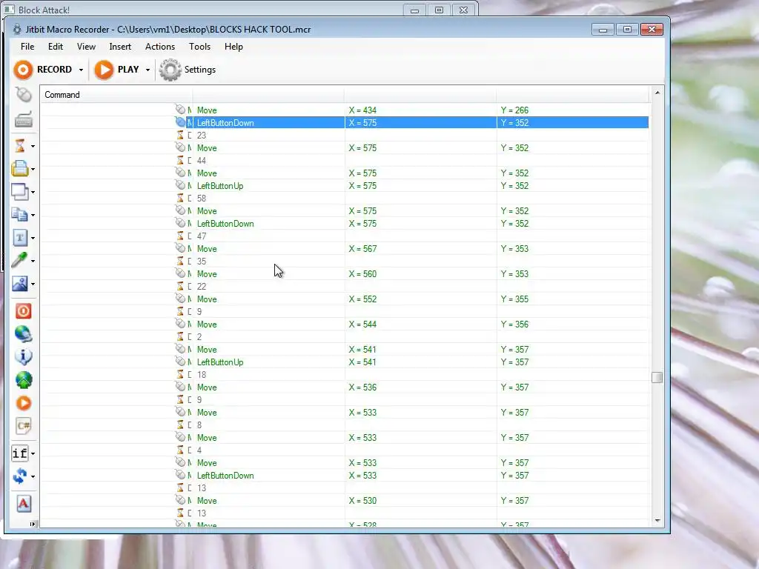759x569 pixels.
Task: Click the Y = 266 cell
Action: [x=572, y=110]
